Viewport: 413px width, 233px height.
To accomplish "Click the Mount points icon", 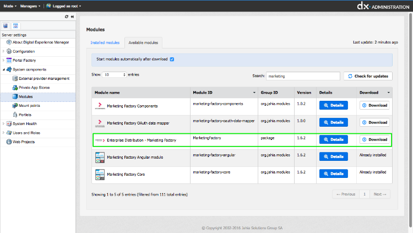I will coord(15,105).
